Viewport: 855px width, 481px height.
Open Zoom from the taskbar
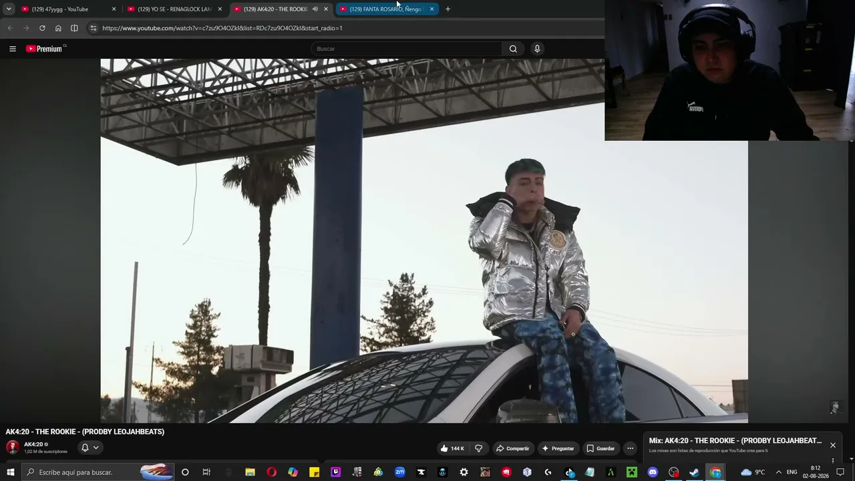399,472
